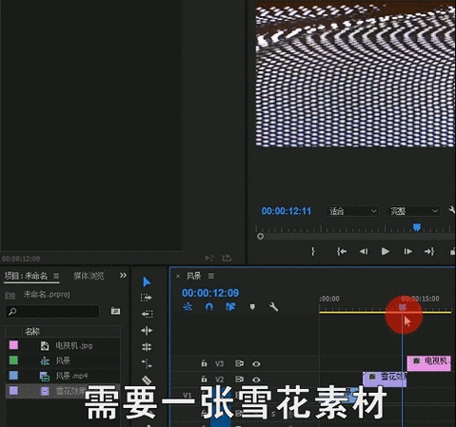Viewport: 456px width, 427px height.
Task: Toggle V2 sync lock
Action: pos(239,378)
